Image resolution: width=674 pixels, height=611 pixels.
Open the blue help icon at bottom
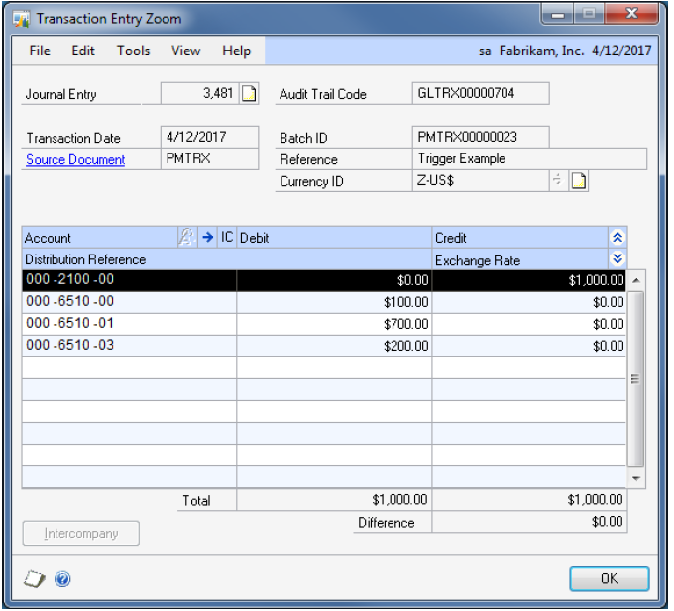[x=62, y=580]
